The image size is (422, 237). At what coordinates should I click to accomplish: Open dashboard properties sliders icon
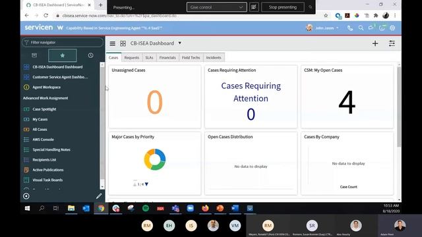coord(392,43)
